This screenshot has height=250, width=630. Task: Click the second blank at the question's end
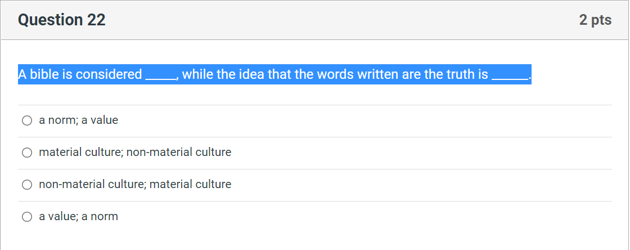point(510,75)
